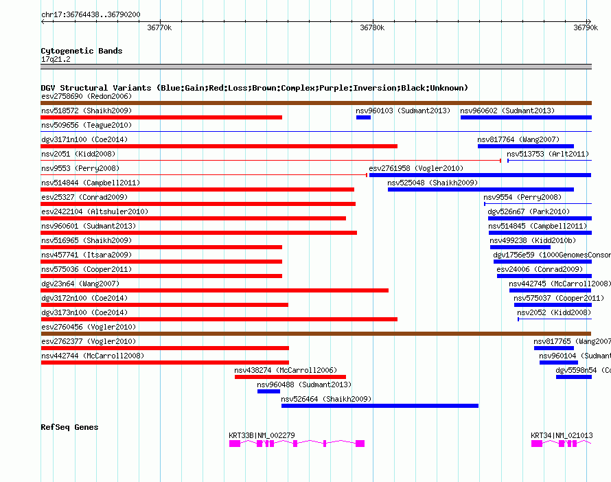Image resolution: width=611 pixels, height=482 pixels.
Task: Open the nsv960103 (Sudmant2013) variant
Action: 403,111
